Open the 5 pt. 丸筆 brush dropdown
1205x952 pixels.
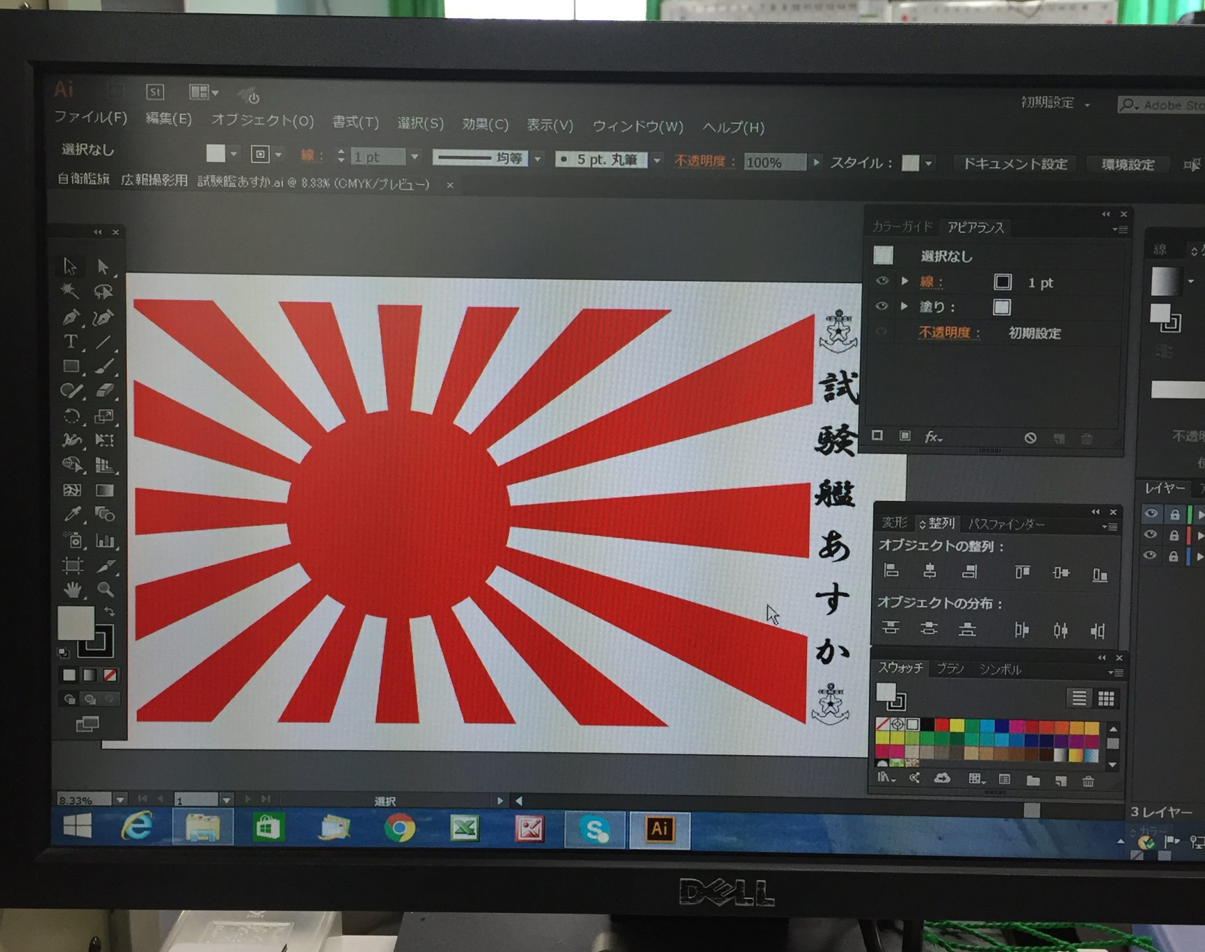click(x=657, y=161)
